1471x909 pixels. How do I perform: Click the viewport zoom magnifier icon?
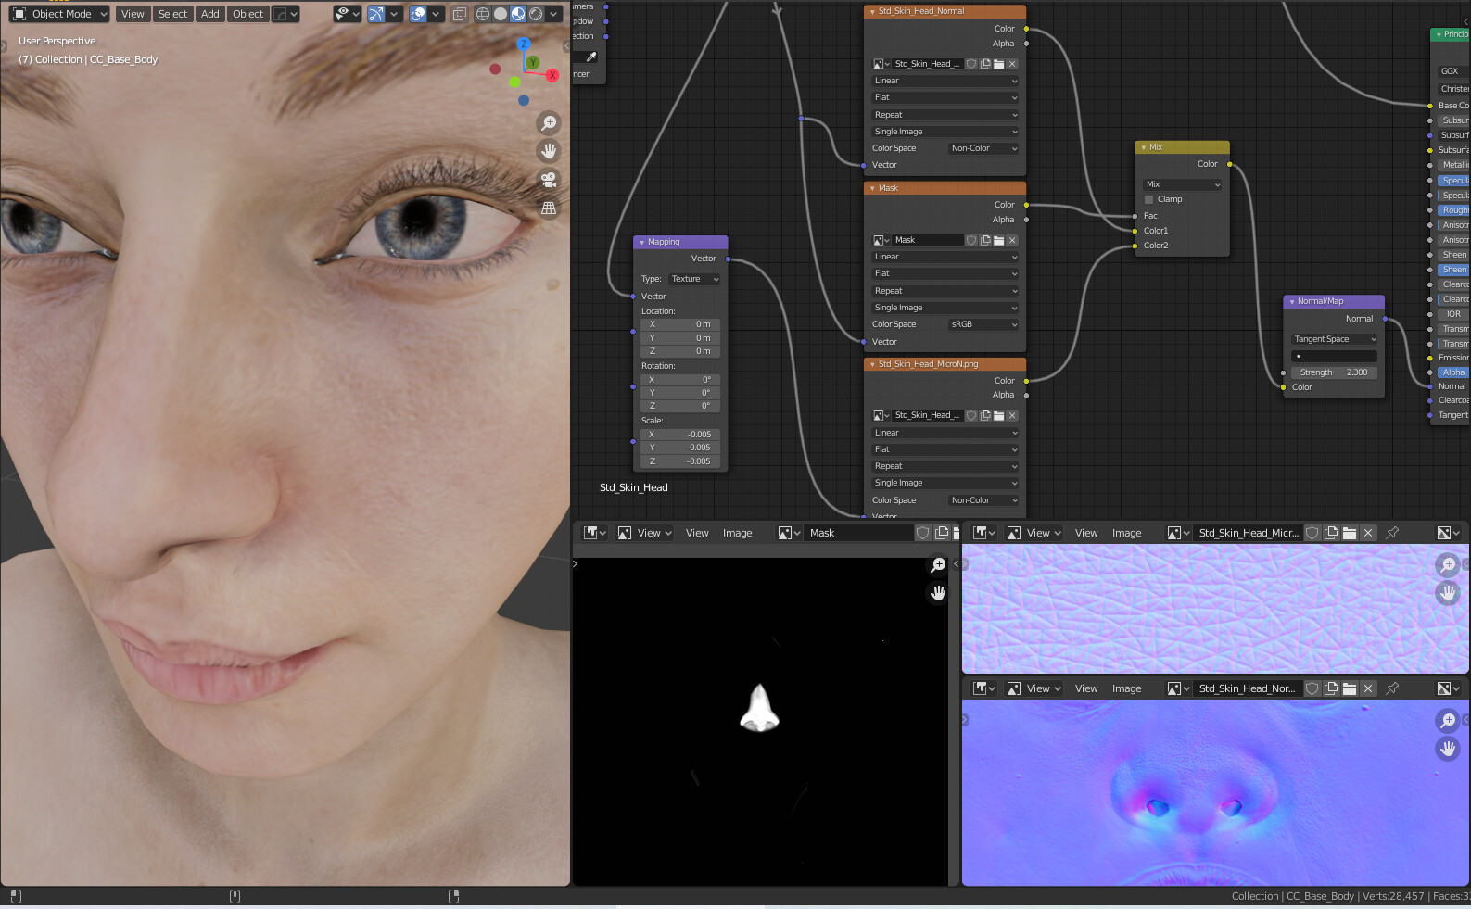pos(549,122)
